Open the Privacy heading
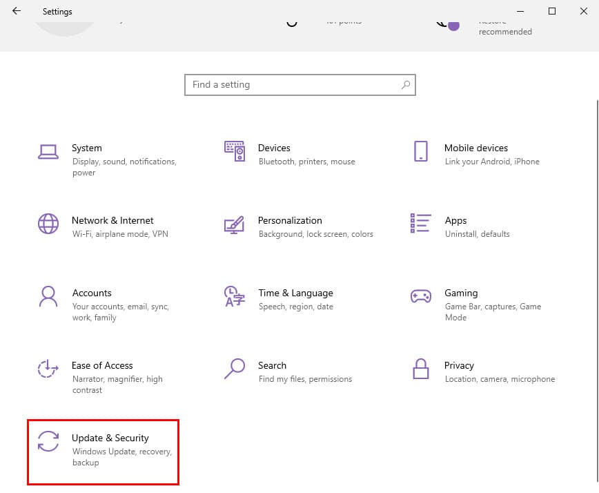Viewport: 599px width, 493px height. [x=459, y=365]
